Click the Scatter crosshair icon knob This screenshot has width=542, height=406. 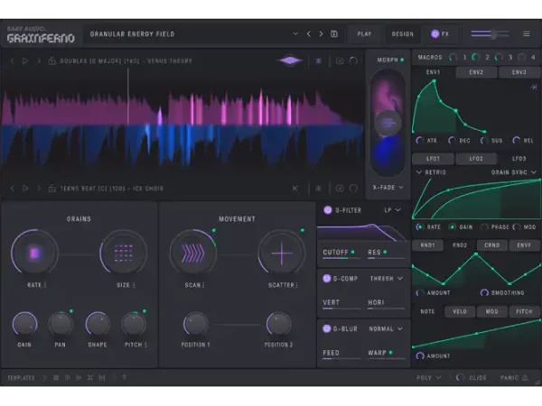pos(281,254)
